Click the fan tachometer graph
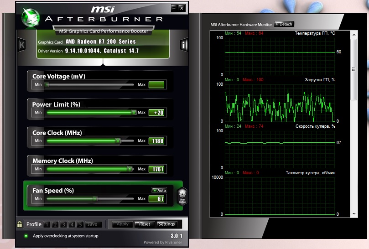Image resolution: width=369 pixels, height=249 pixels. 280,196
